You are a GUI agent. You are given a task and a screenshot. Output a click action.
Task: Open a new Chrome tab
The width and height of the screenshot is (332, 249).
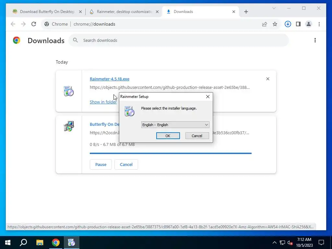[x=246, y=12]
